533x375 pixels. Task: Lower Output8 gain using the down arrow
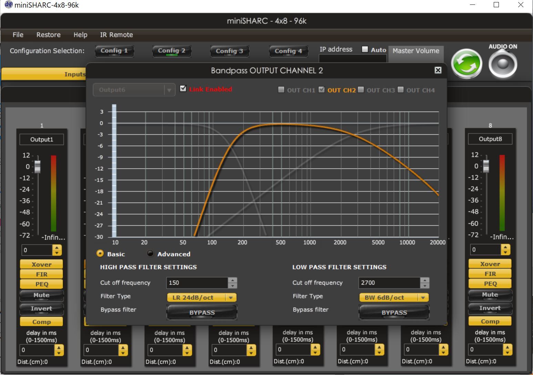[x=505, y=252]
